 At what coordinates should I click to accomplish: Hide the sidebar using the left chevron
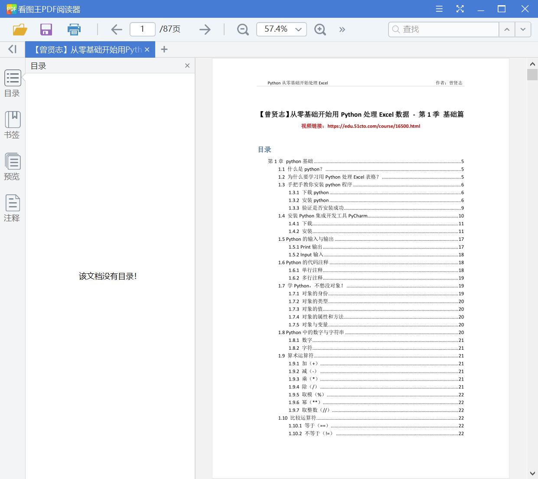pos(12,49)
